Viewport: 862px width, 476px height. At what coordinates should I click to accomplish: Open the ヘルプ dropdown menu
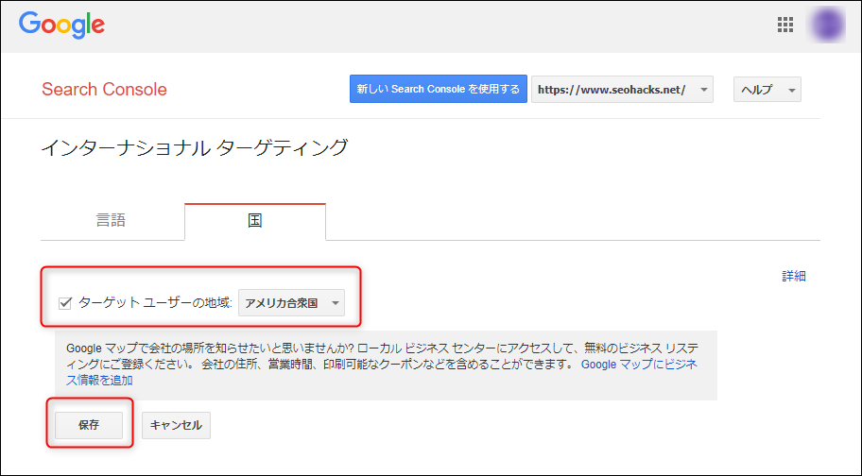click(767, 90)
